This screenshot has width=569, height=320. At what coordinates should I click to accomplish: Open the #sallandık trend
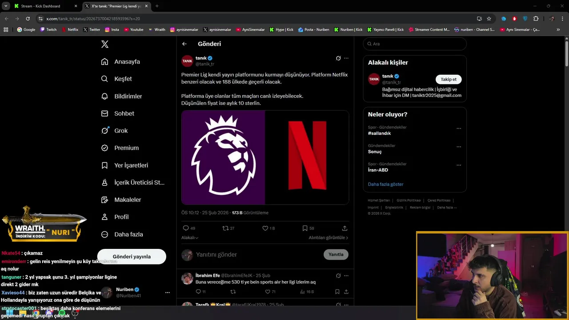pos(379,133)
